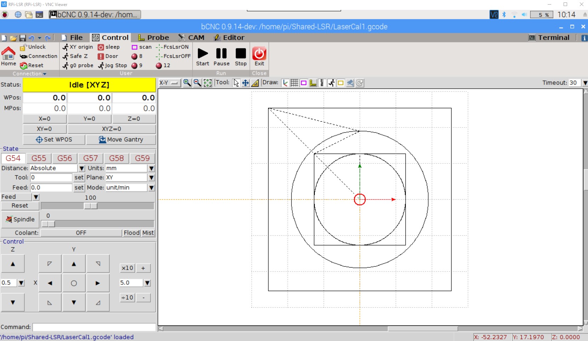Click the Unlock padlock icon
Screen dimensions: 588x341
23,47
